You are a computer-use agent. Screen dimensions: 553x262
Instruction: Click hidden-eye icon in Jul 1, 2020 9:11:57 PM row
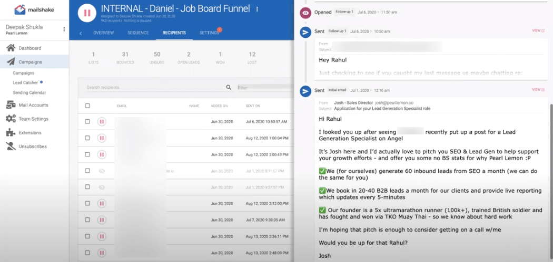(102, 171)
